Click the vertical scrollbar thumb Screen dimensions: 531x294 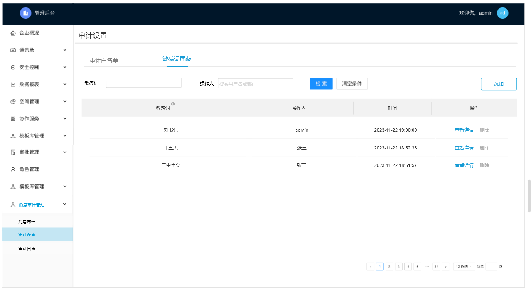529,196
